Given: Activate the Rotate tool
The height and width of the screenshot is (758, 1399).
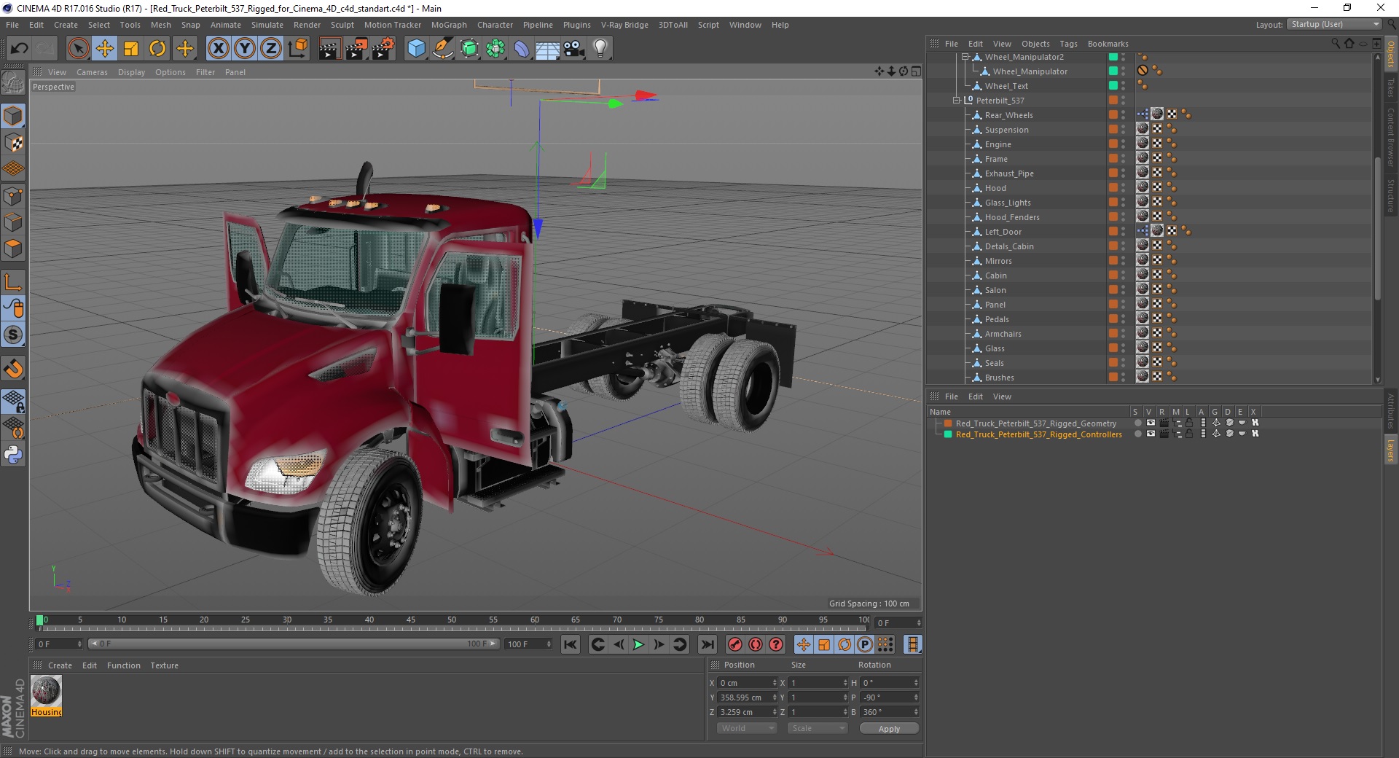Looking at the screenshot, I should pos(157,49).
